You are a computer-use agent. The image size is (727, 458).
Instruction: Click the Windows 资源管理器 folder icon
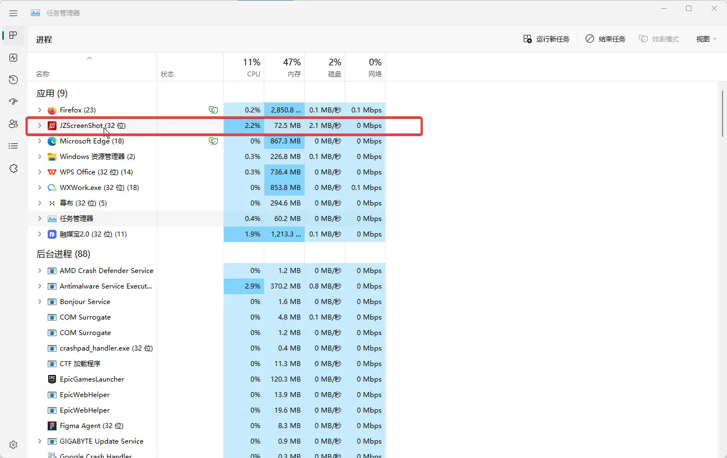(52, 157)
